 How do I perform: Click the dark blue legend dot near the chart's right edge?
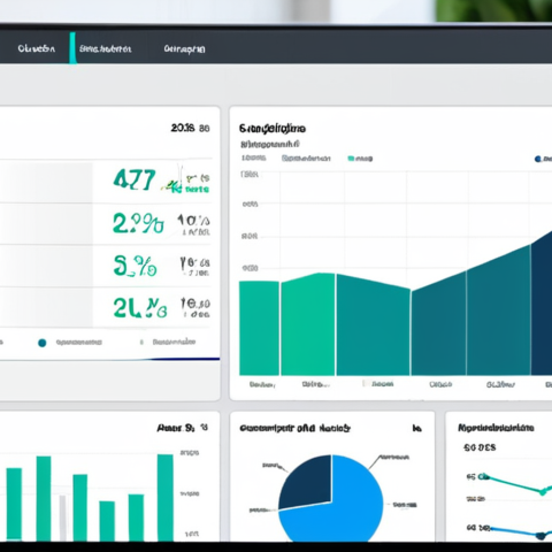539,158
